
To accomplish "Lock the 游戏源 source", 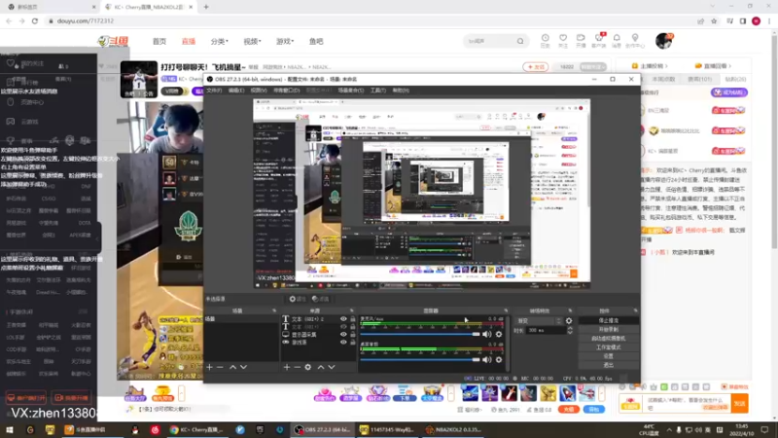I will click(353, 343).
